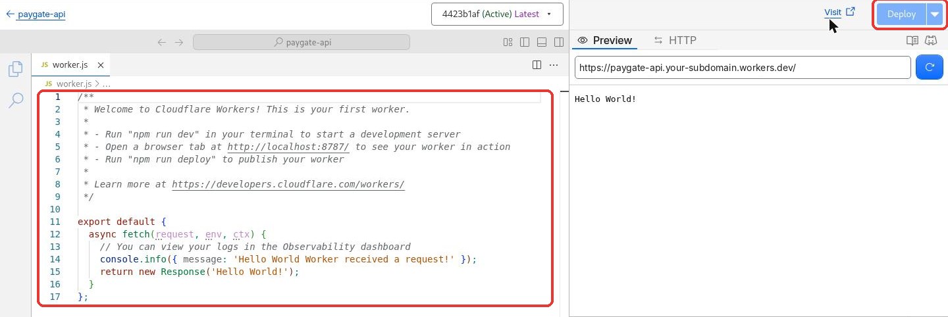This screenshot has width=948, height=317.
Task: Click the Observability dashboard comment line
Action: (255, 247)
